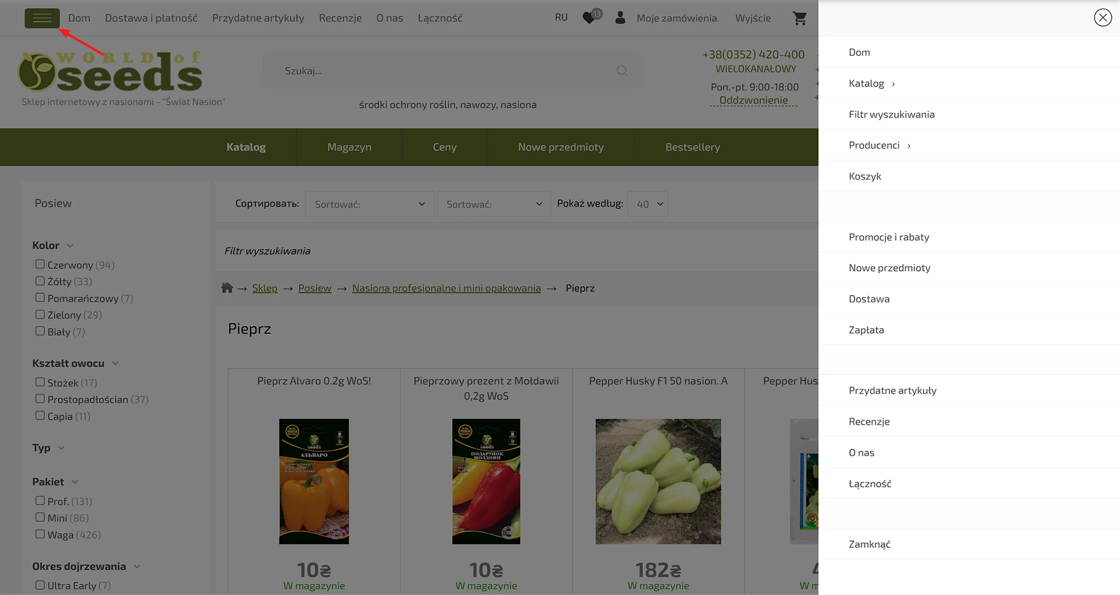Close the side menu with X icon

pyautogui.click(x=1102, y=18)
